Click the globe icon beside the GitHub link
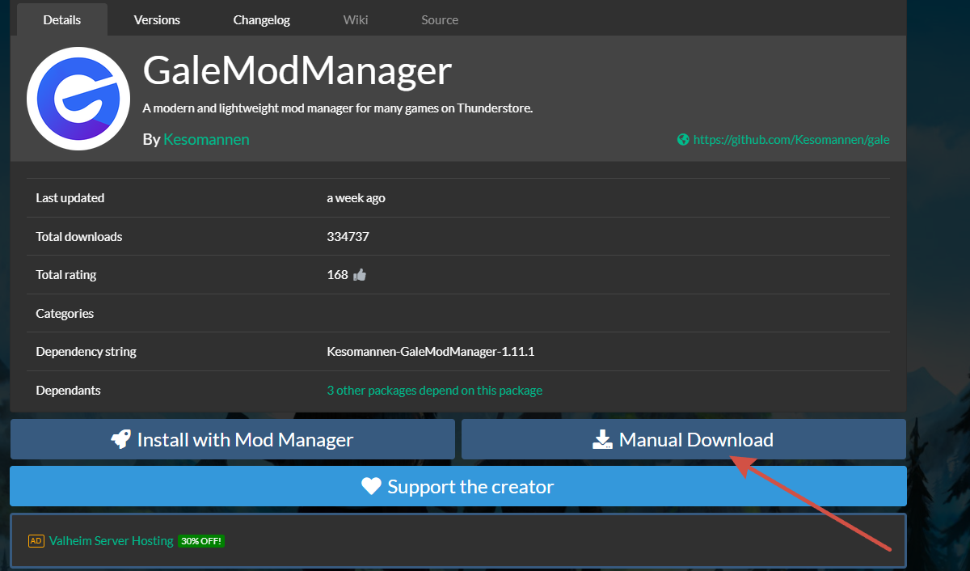 pyautogui.click(x=683, y=139)
